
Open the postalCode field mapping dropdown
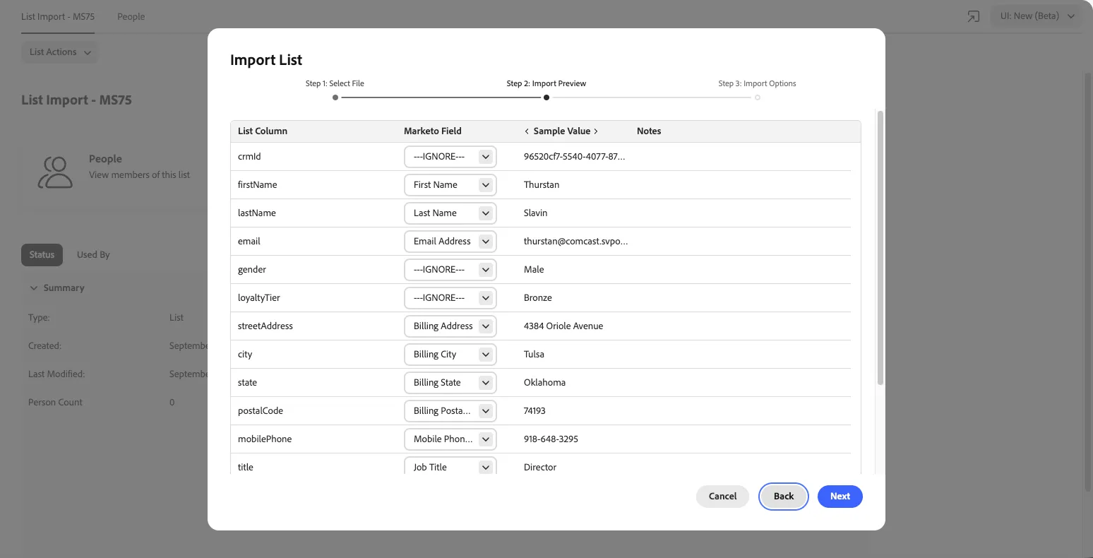pyautogui.click(x=450, y=411)
